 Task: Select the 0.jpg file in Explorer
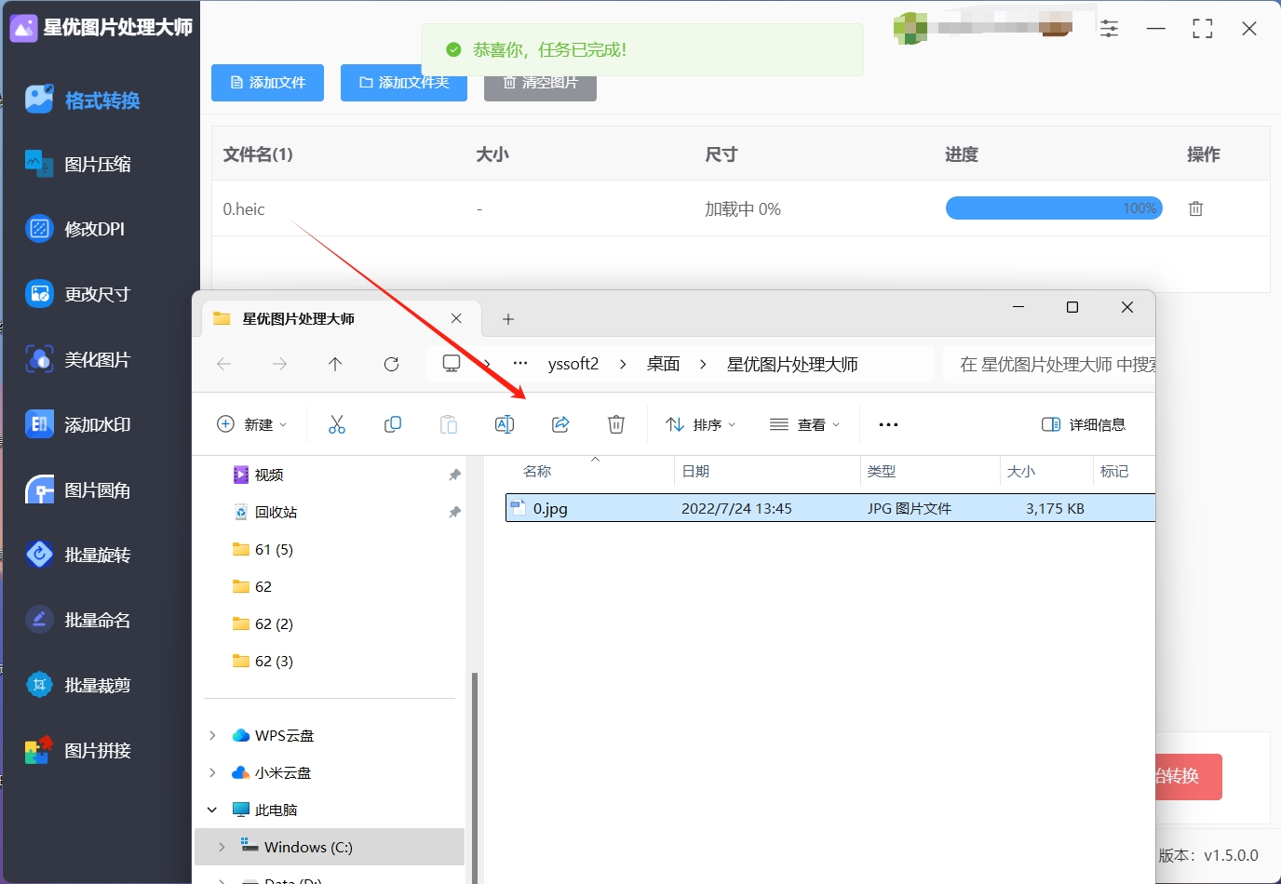[829, 508]
